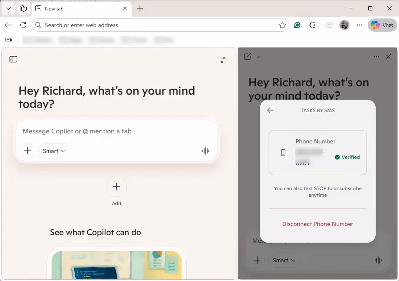Add page to favorites star icon
This screenshot has height=281, width=399.
[282, 25]
